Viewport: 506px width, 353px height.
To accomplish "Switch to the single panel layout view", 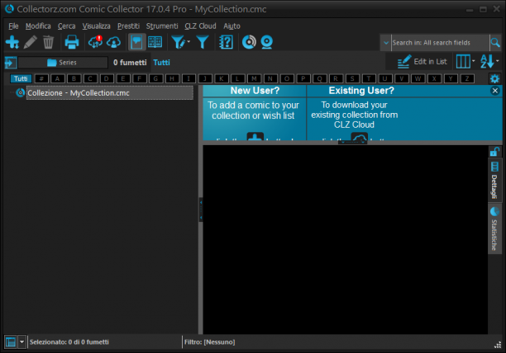I will pyautogui.click(x=136, y=42).
